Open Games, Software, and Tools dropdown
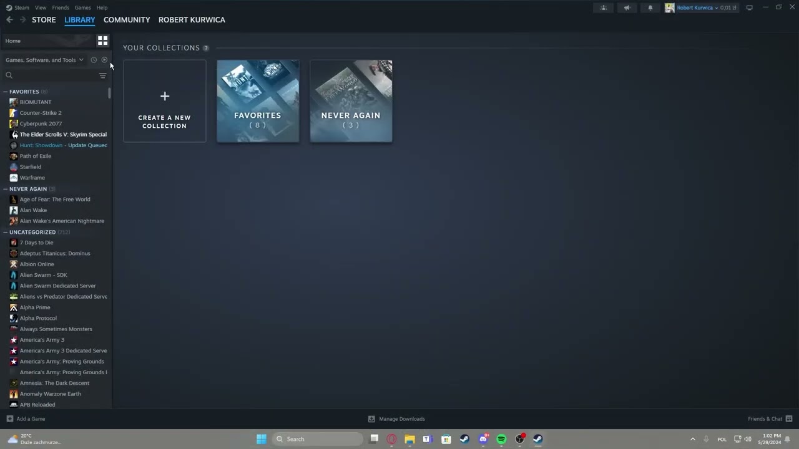 point(44,60)
